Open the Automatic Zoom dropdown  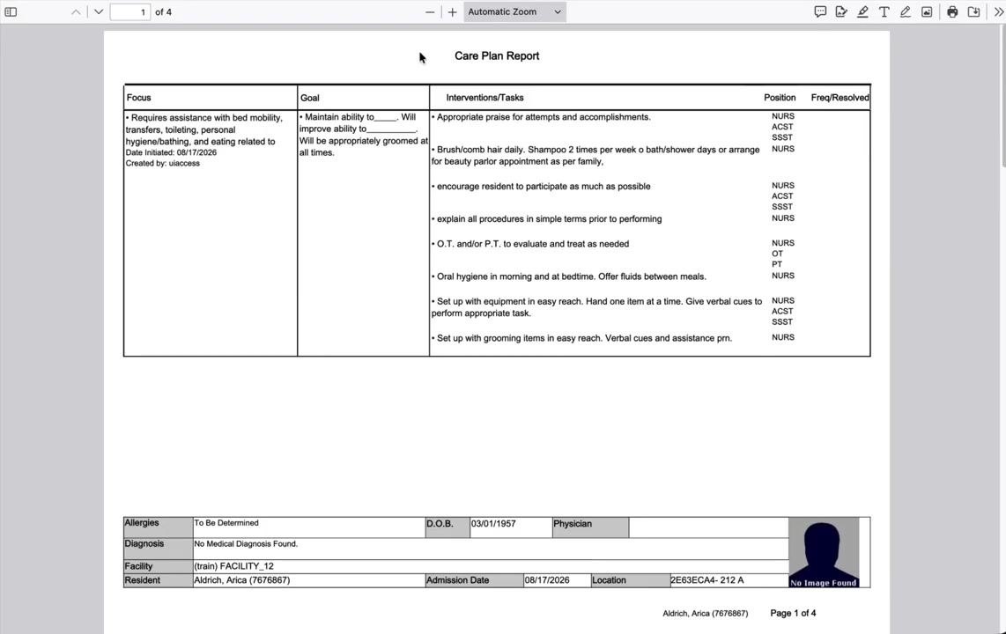(514, 11)
